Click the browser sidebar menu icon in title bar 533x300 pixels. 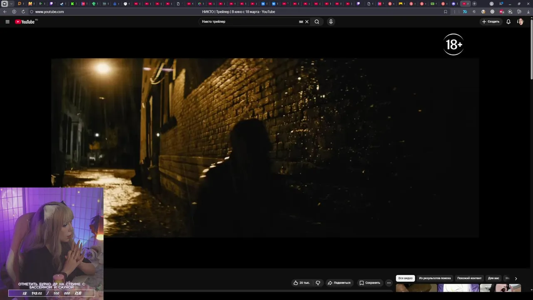(501, 4)
